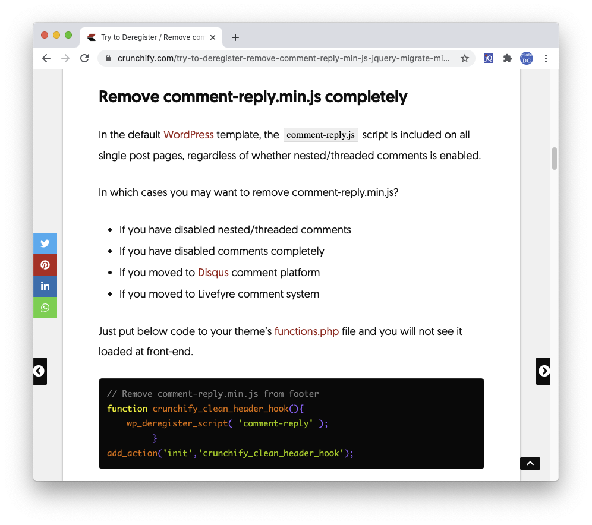This screenshot has height=525, width=592.
Task: Go to previous article with left arrow
Action: (39, 371)
